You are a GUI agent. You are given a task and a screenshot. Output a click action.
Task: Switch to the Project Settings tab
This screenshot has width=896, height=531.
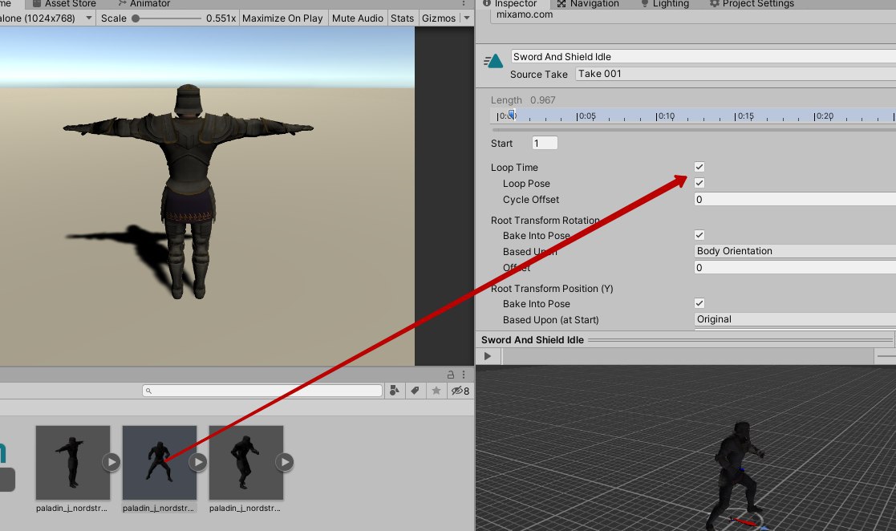tap(752, 3)
